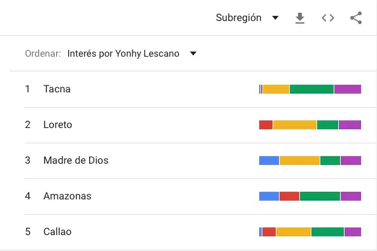Expand the Subregión dropdown arrow
377x251 pixels.
pos(275,18)
